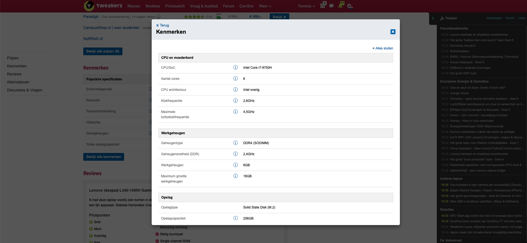This screenshot has width=527, height=243.
Task: Jump to Alternatieven in left navigation
Action: click(18, 82)
